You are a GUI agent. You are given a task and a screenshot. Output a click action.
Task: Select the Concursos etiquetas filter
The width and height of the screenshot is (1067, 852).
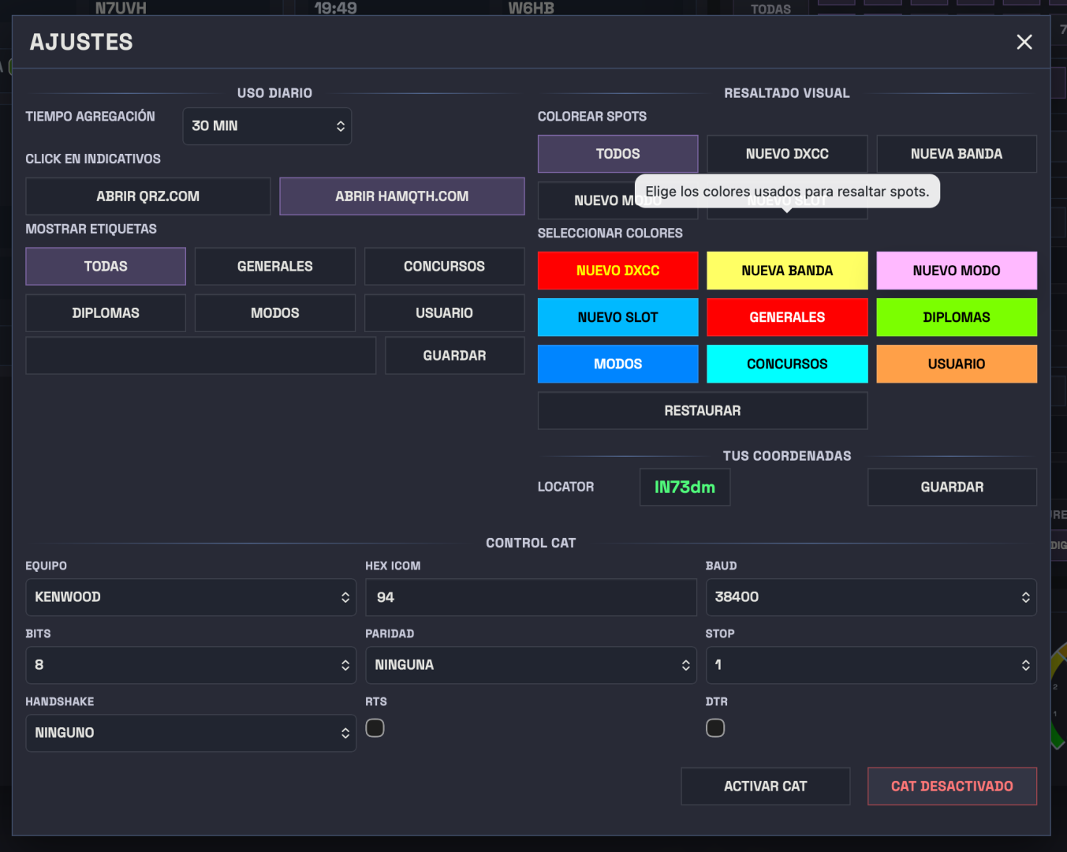click(444, 267)
